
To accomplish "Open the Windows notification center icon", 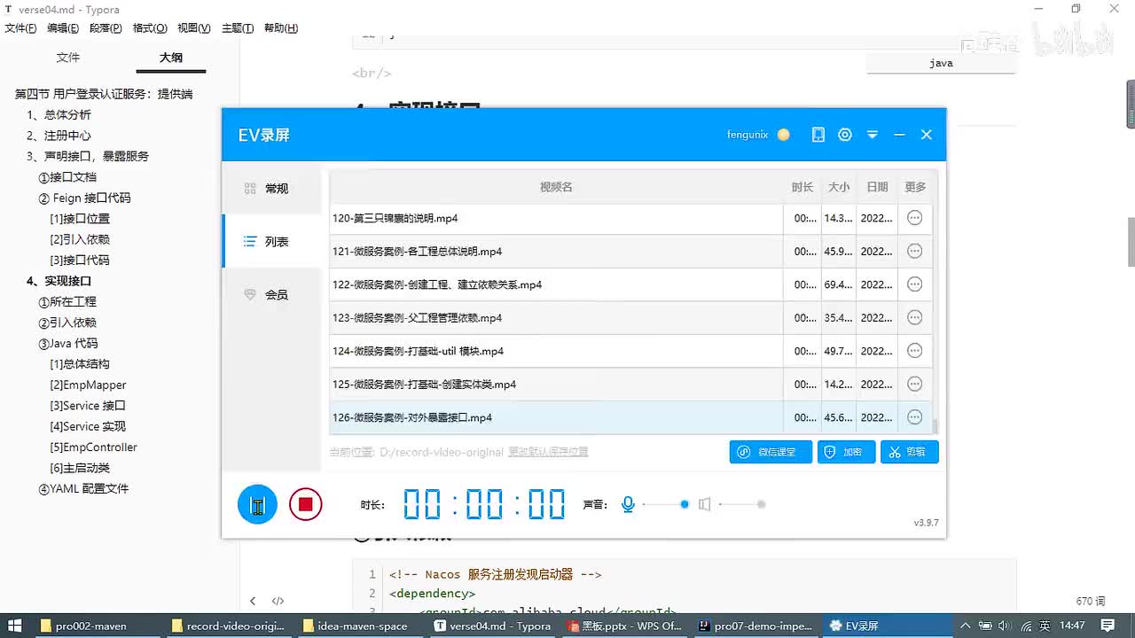I will 1108,626.
